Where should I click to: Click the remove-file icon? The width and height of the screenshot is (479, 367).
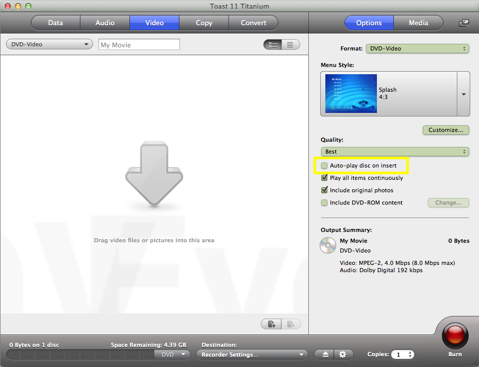[291, 324]
